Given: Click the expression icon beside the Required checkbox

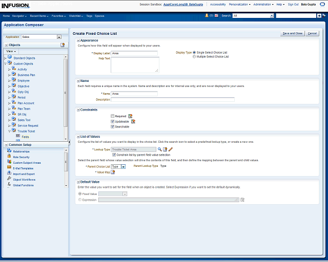Looking at the screenshot, I should [x=130, y=116].
